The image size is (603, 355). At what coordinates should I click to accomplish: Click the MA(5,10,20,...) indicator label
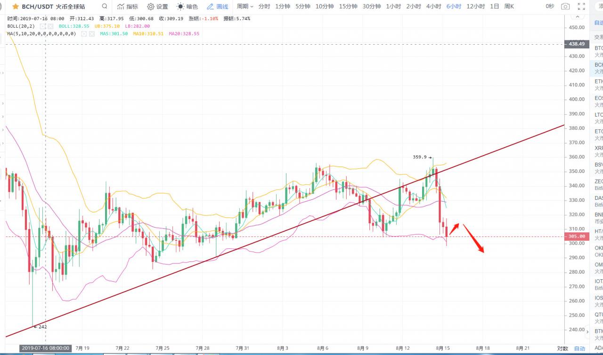(x=41, y=34)
